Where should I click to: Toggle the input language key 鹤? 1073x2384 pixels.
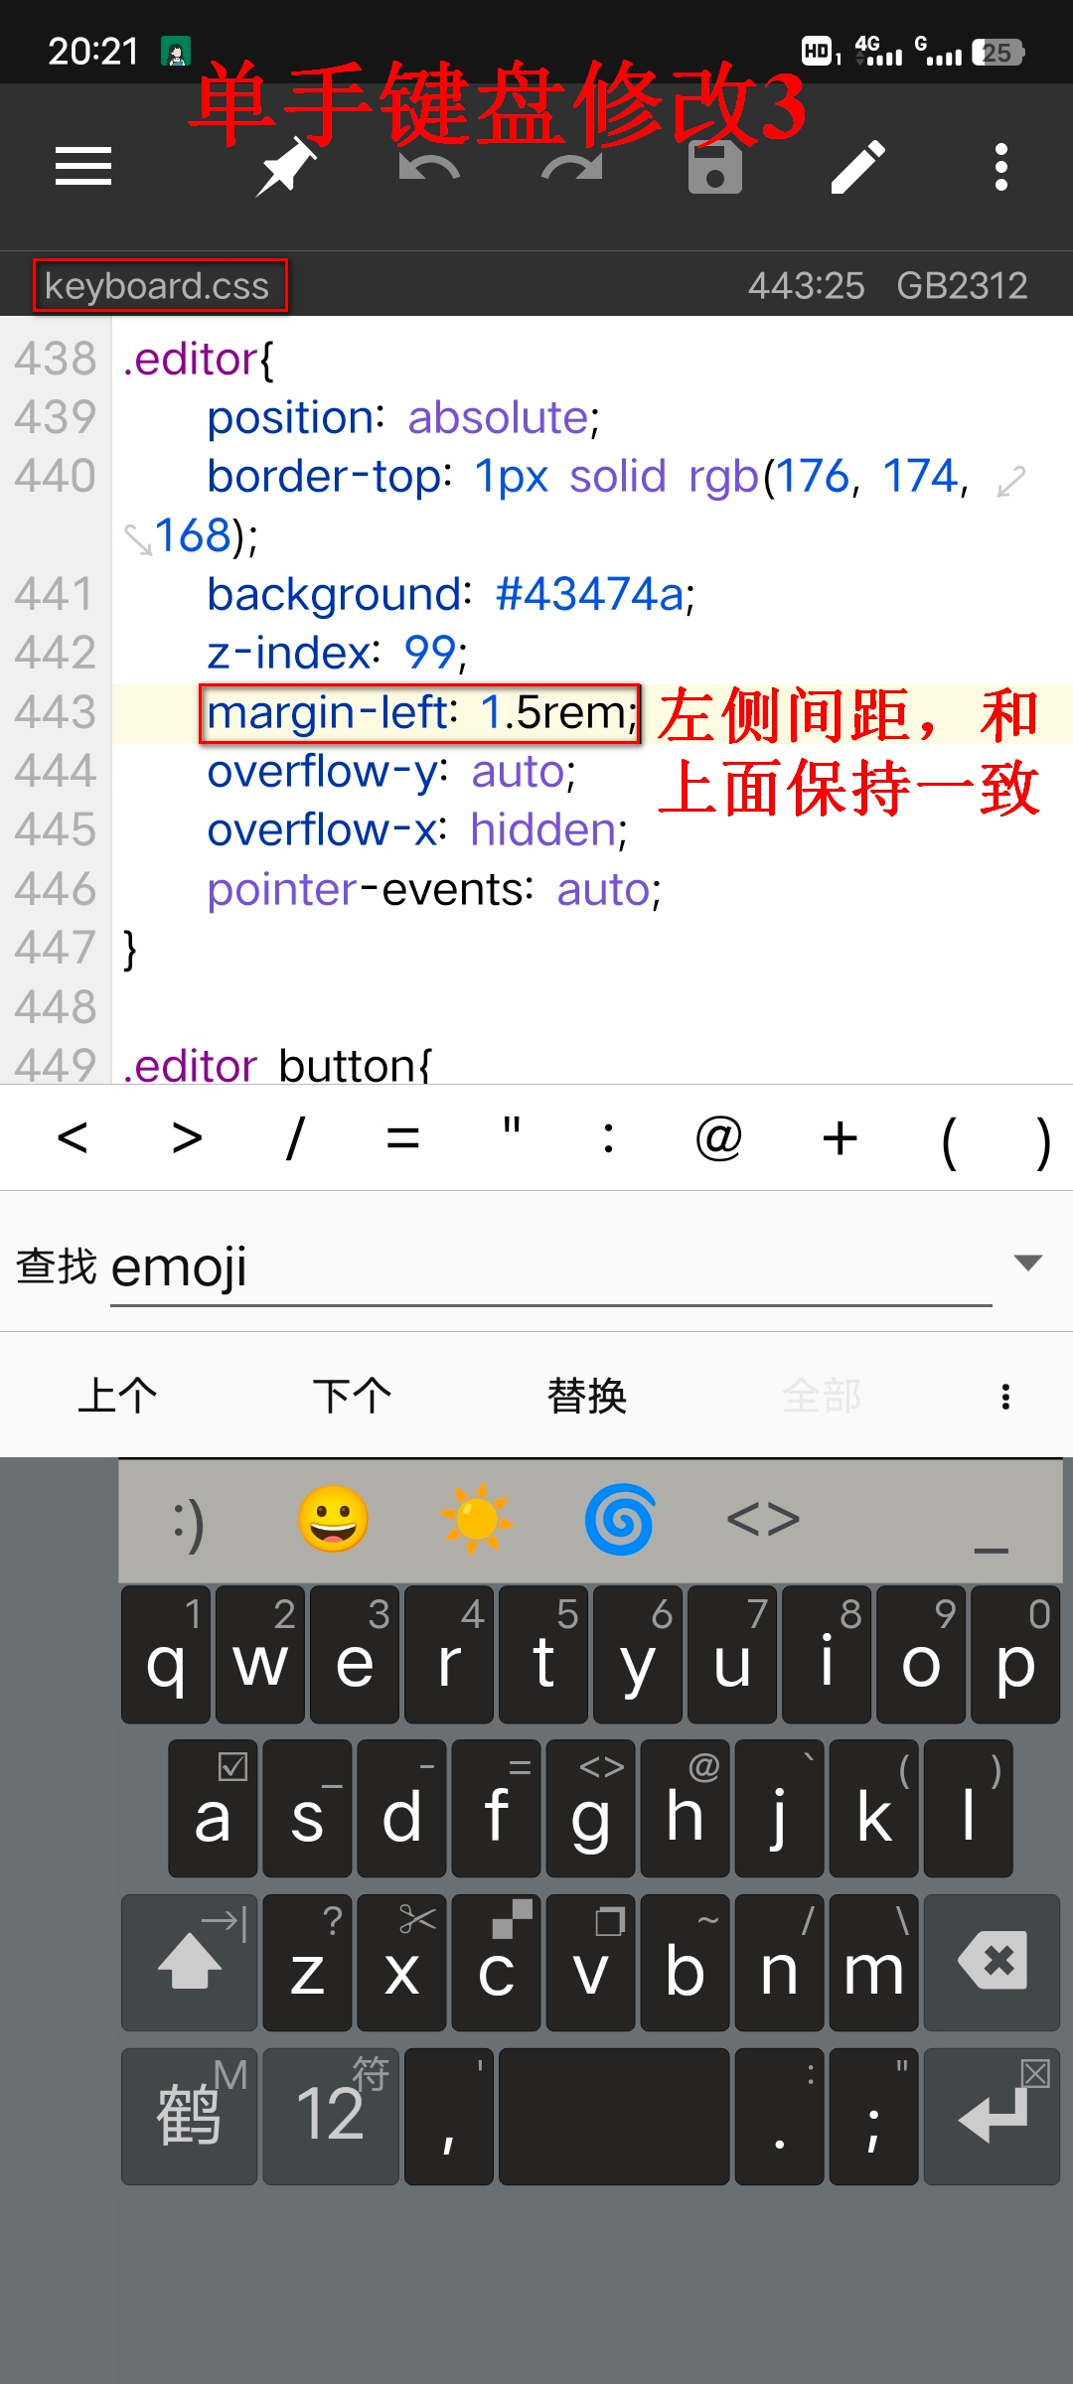(189, 2116)
